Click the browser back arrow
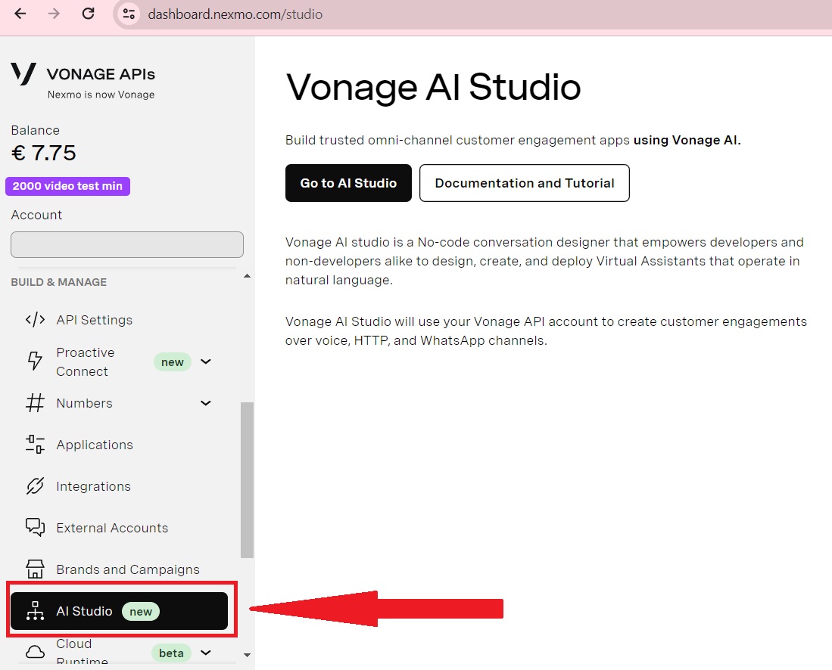Image resolution: width=832 pixels, height=670 pixels. [x=20, y=14]
